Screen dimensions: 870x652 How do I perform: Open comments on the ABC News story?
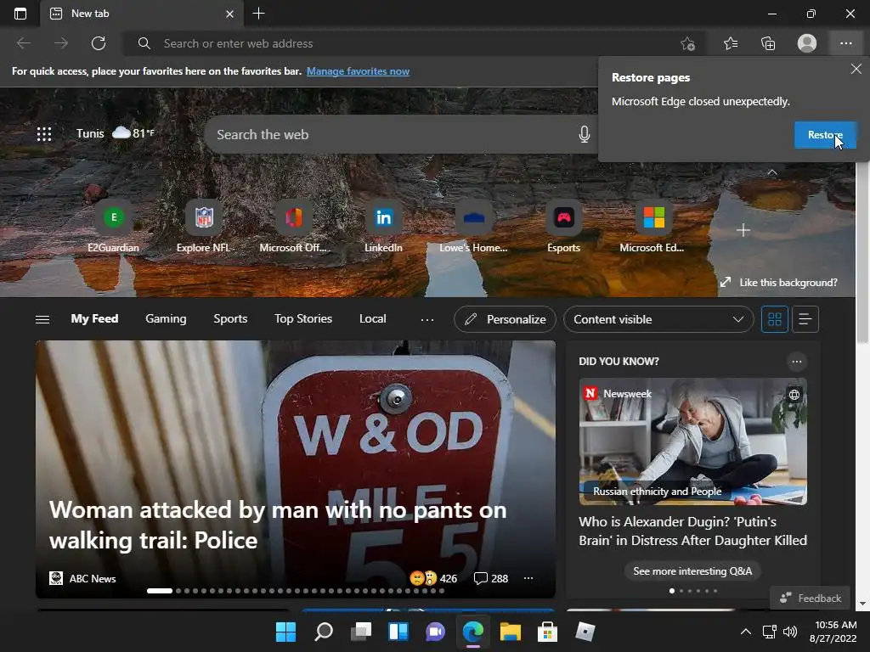pyautogui.click(x=491, y=578)
